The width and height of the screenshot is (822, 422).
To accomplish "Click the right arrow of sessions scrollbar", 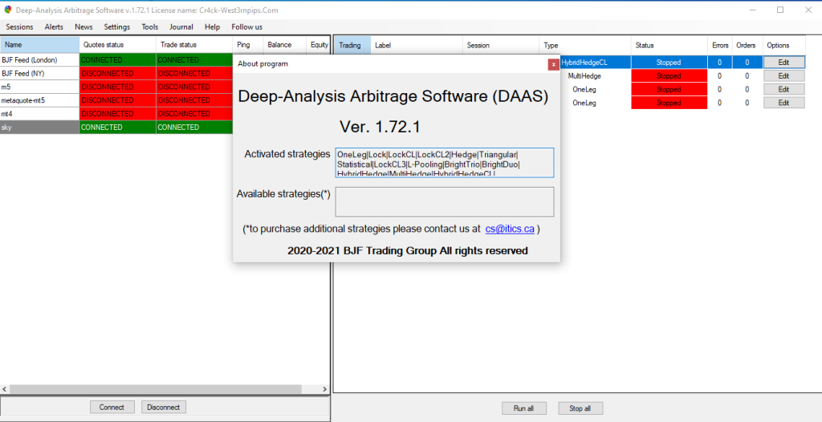I will tap(324, 389).
